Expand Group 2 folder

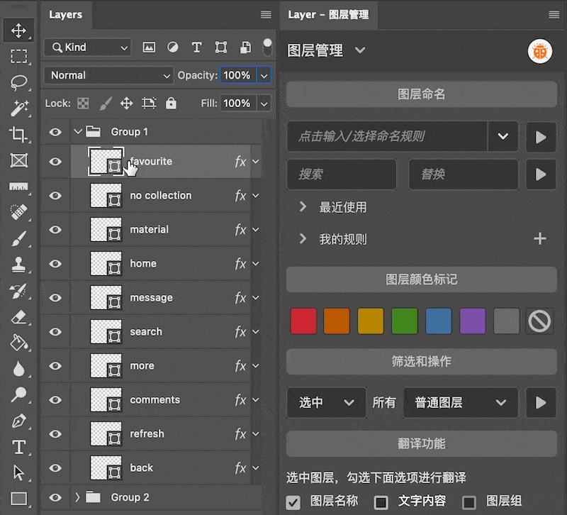77,497
